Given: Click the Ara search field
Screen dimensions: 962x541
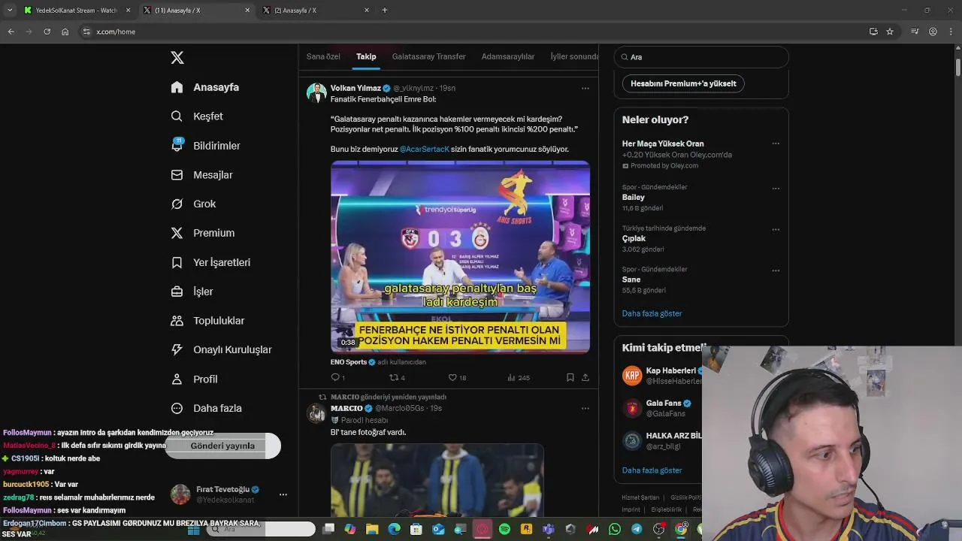Looking at the screenshot, I should point(701,57).
